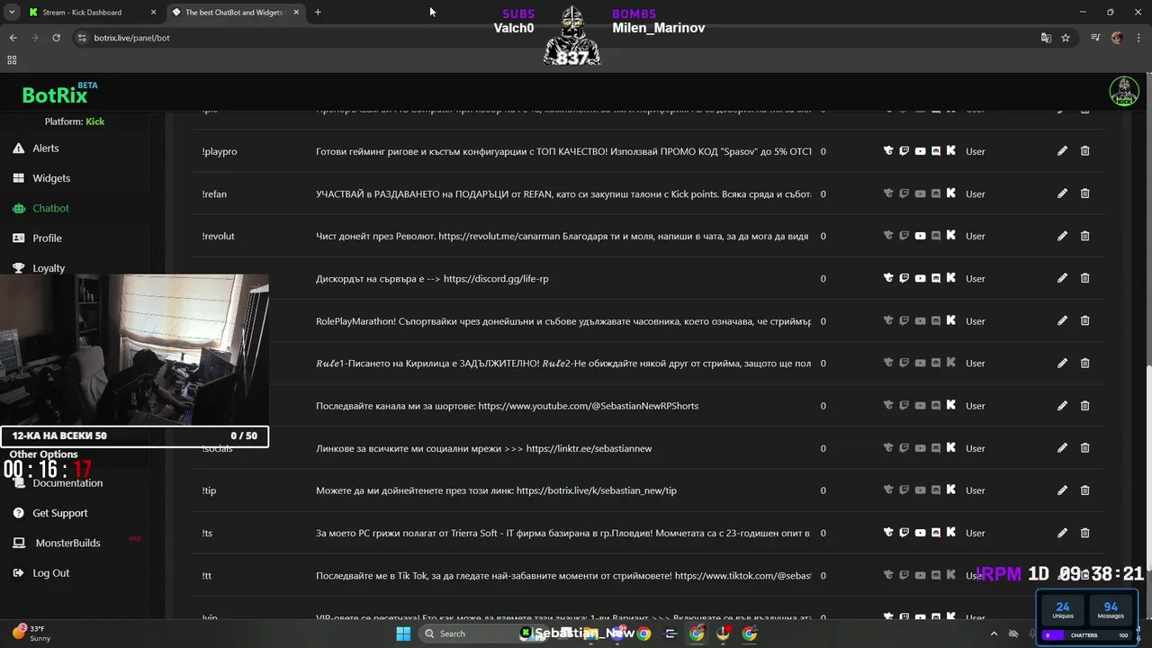The width and height of the screenshot is (1152, 648).
Task: Edit the !ts command
Action: coord(1062,533)
